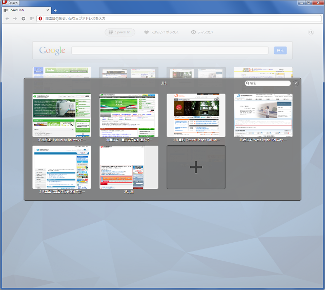Focus the address bar field
The image size is (325, 290).
(x=179, y=18)
